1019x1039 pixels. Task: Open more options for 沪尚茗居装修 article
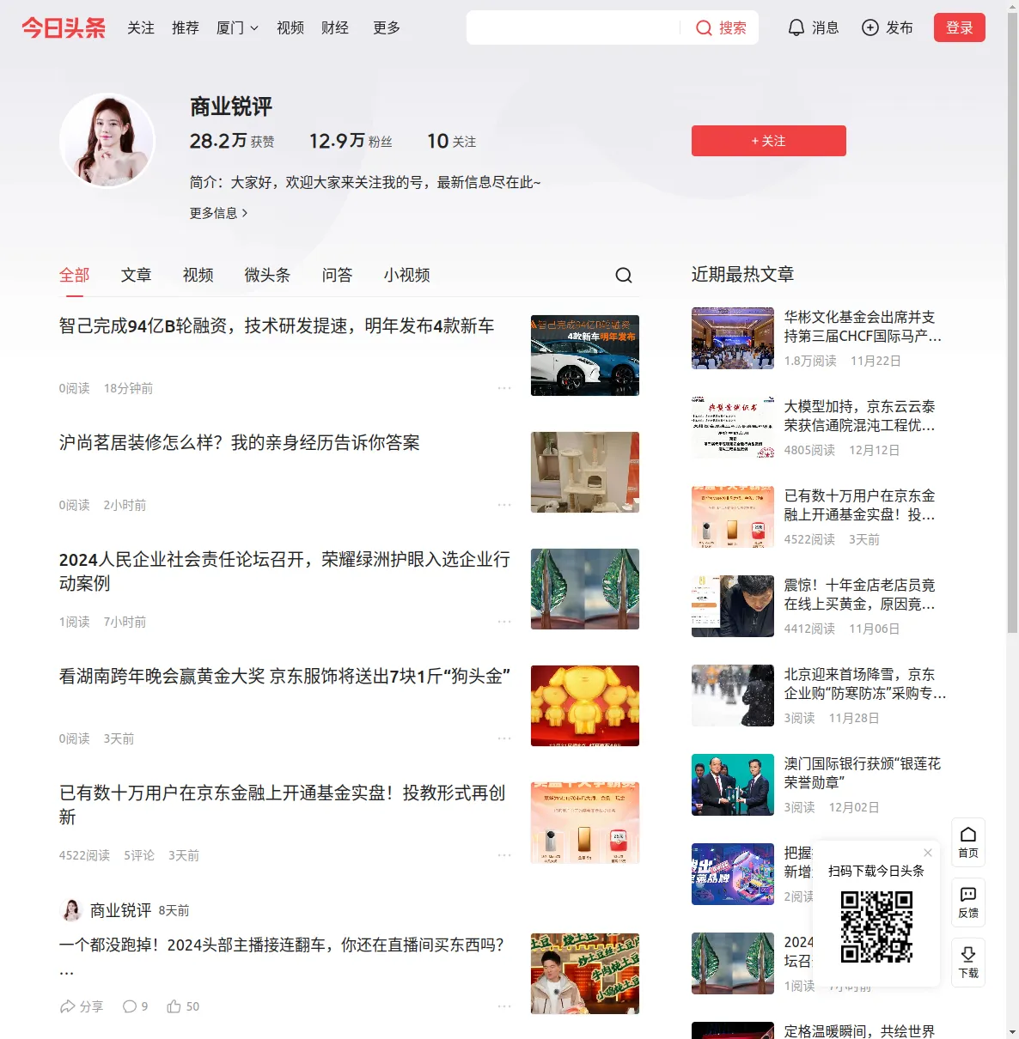504,505
